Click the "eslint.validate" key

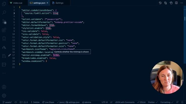[x=32, y=19]
